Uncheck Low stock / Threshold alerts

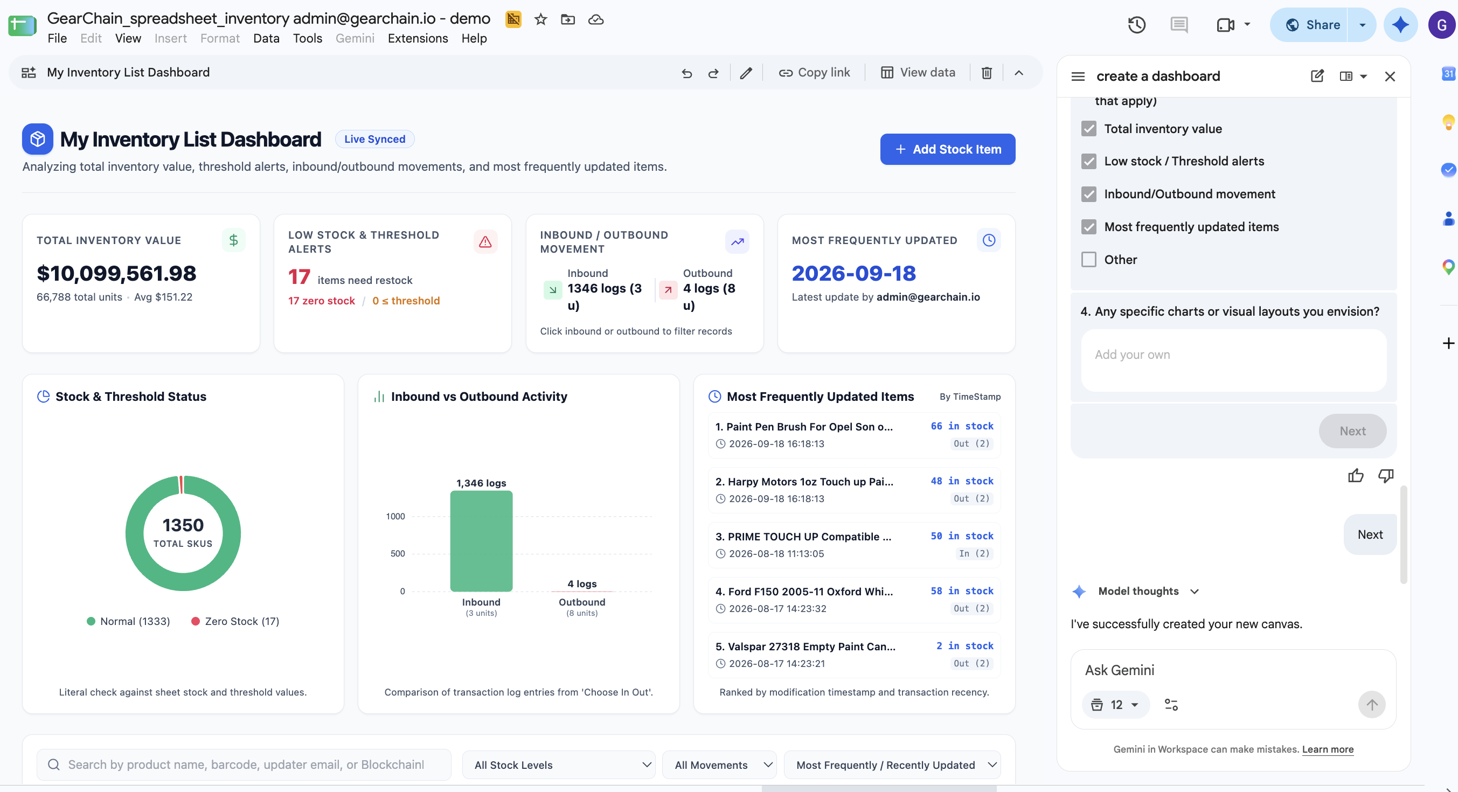point(1089,161)
